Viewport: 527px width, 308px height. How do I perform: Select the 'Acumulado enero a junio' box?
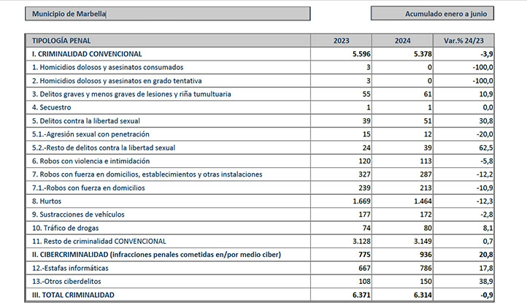point(432,13)
